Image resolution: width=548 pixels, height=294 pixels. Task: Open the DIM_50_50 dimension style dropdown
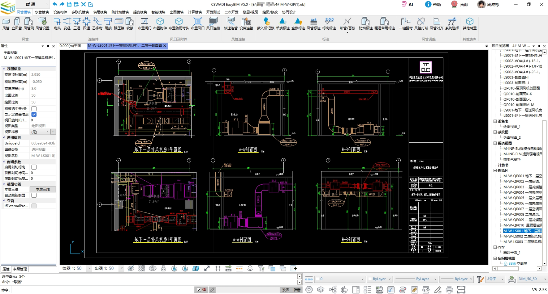click(x=545, y=279)
